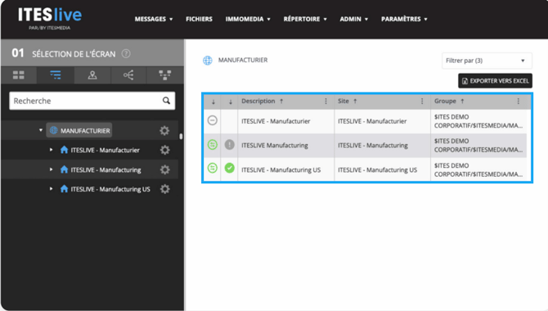Image resolution: width=548 pixels, height=311 pixels.
Task: Click sync status icon on Manufacturing US row
Action: tap(212, 169)
